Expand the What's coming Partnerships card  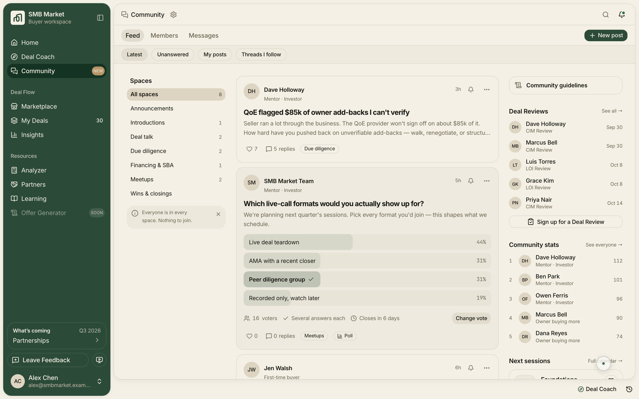57,336
